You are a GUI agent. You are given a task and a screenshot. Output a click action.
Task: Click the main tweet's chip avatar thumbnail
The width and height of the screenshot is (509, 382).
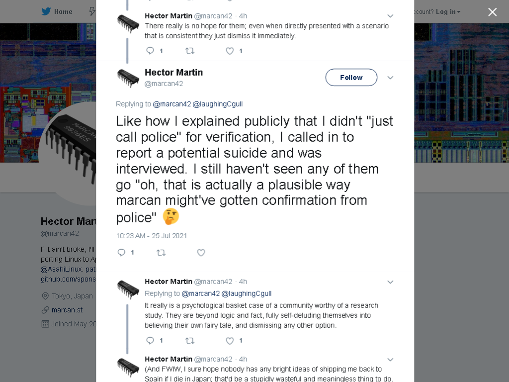[128, 78]
